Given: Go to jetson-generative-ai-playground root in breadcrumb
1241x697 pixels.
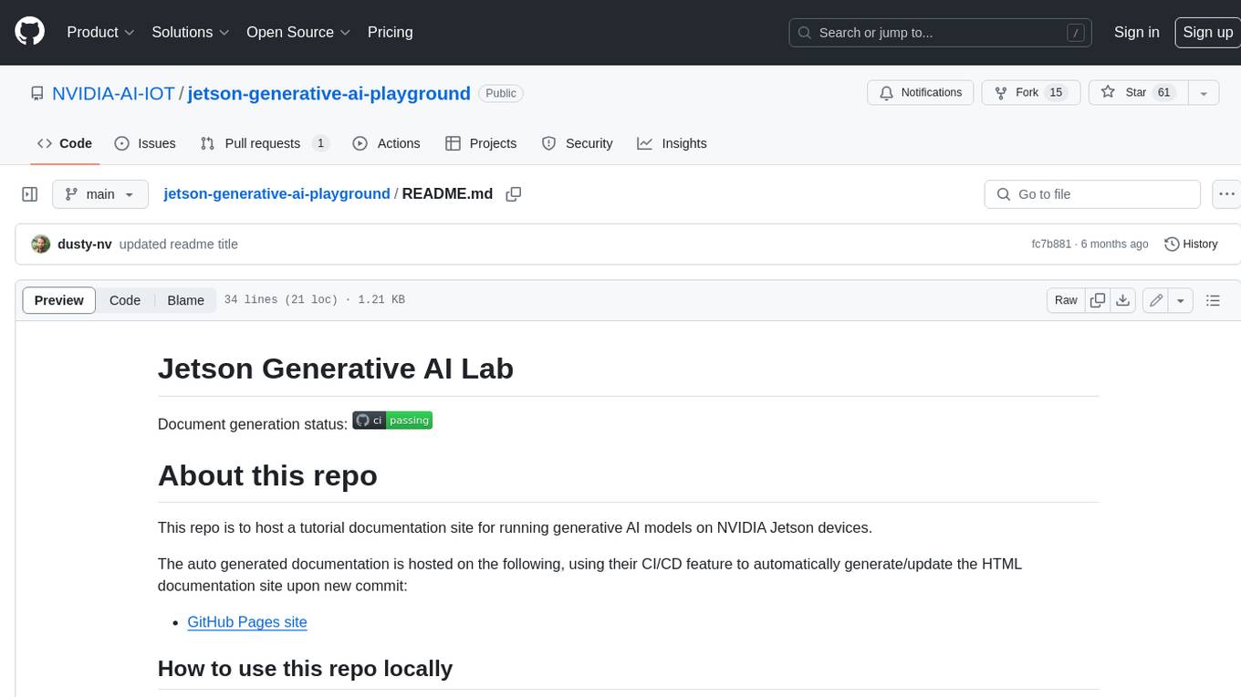Looking at the screenshot, I should pos(276,193).
